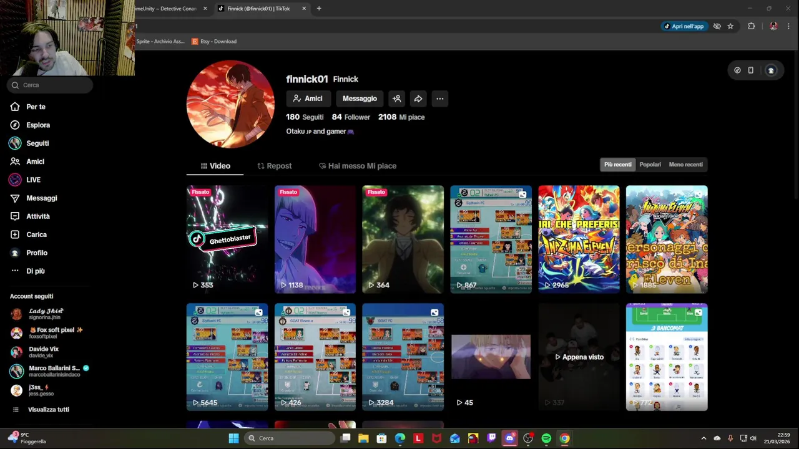This screenshot has width=799, height=449.
Task: Open Twitch from the taskbar
Action: coord(492,438)
